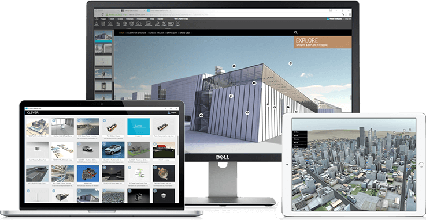Screen dimensions: 426x220
Task: Click the CL3VER logo on the laptop app
Action: click(32, 112)
